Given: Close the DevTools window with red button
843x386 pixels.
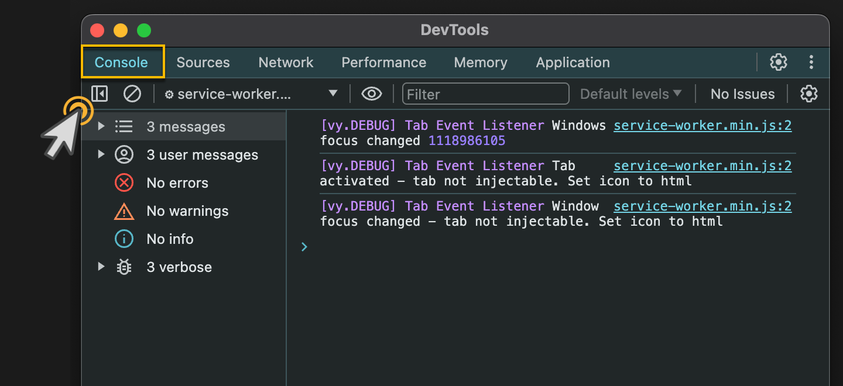Looking at the screenshot, I should 97,30.
